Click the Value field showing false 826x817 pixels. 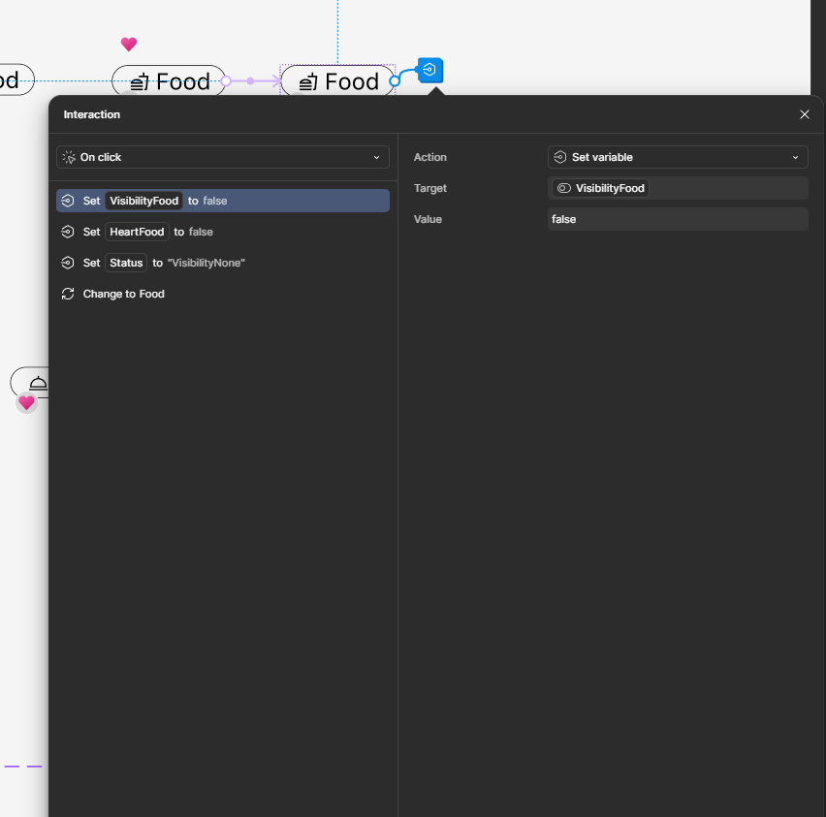click(x=678, y=219)
